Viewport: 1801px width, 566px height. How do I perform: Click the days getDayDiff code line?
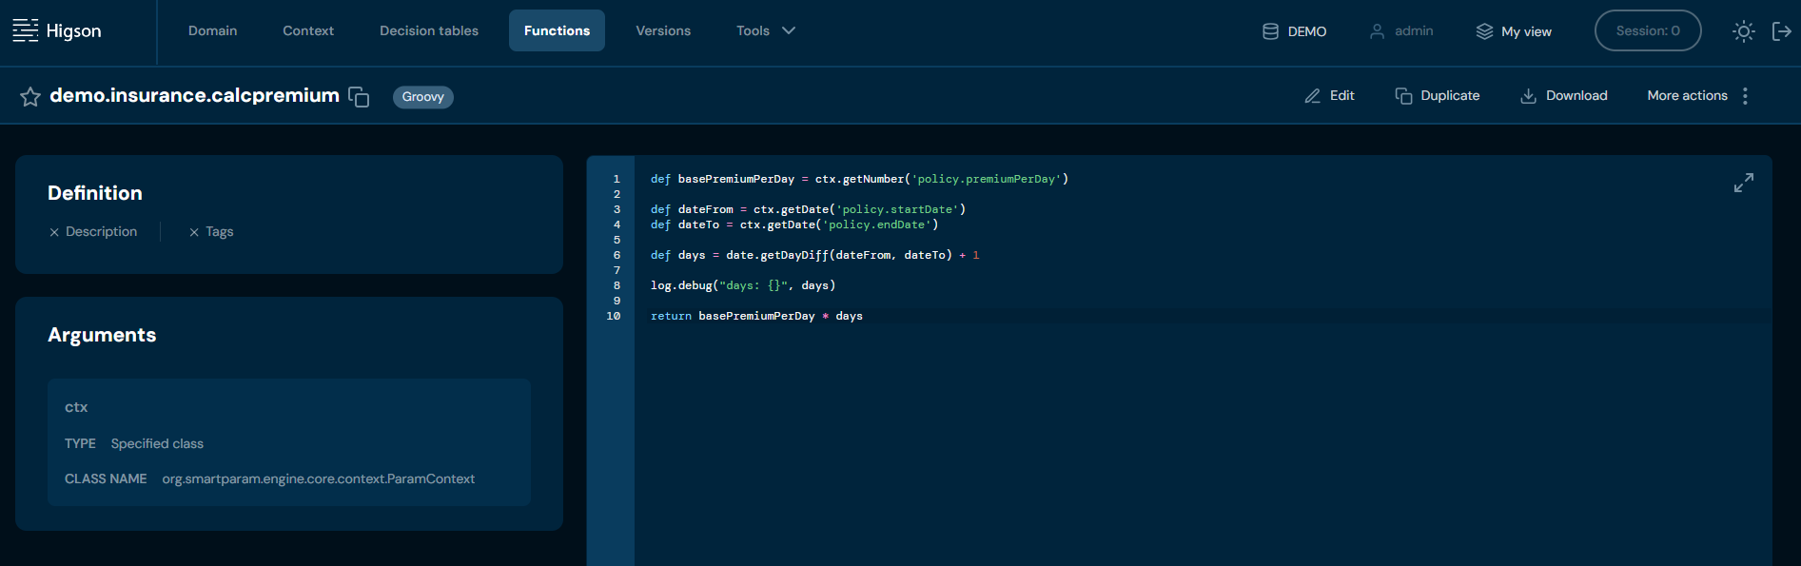tap(814, 255)
